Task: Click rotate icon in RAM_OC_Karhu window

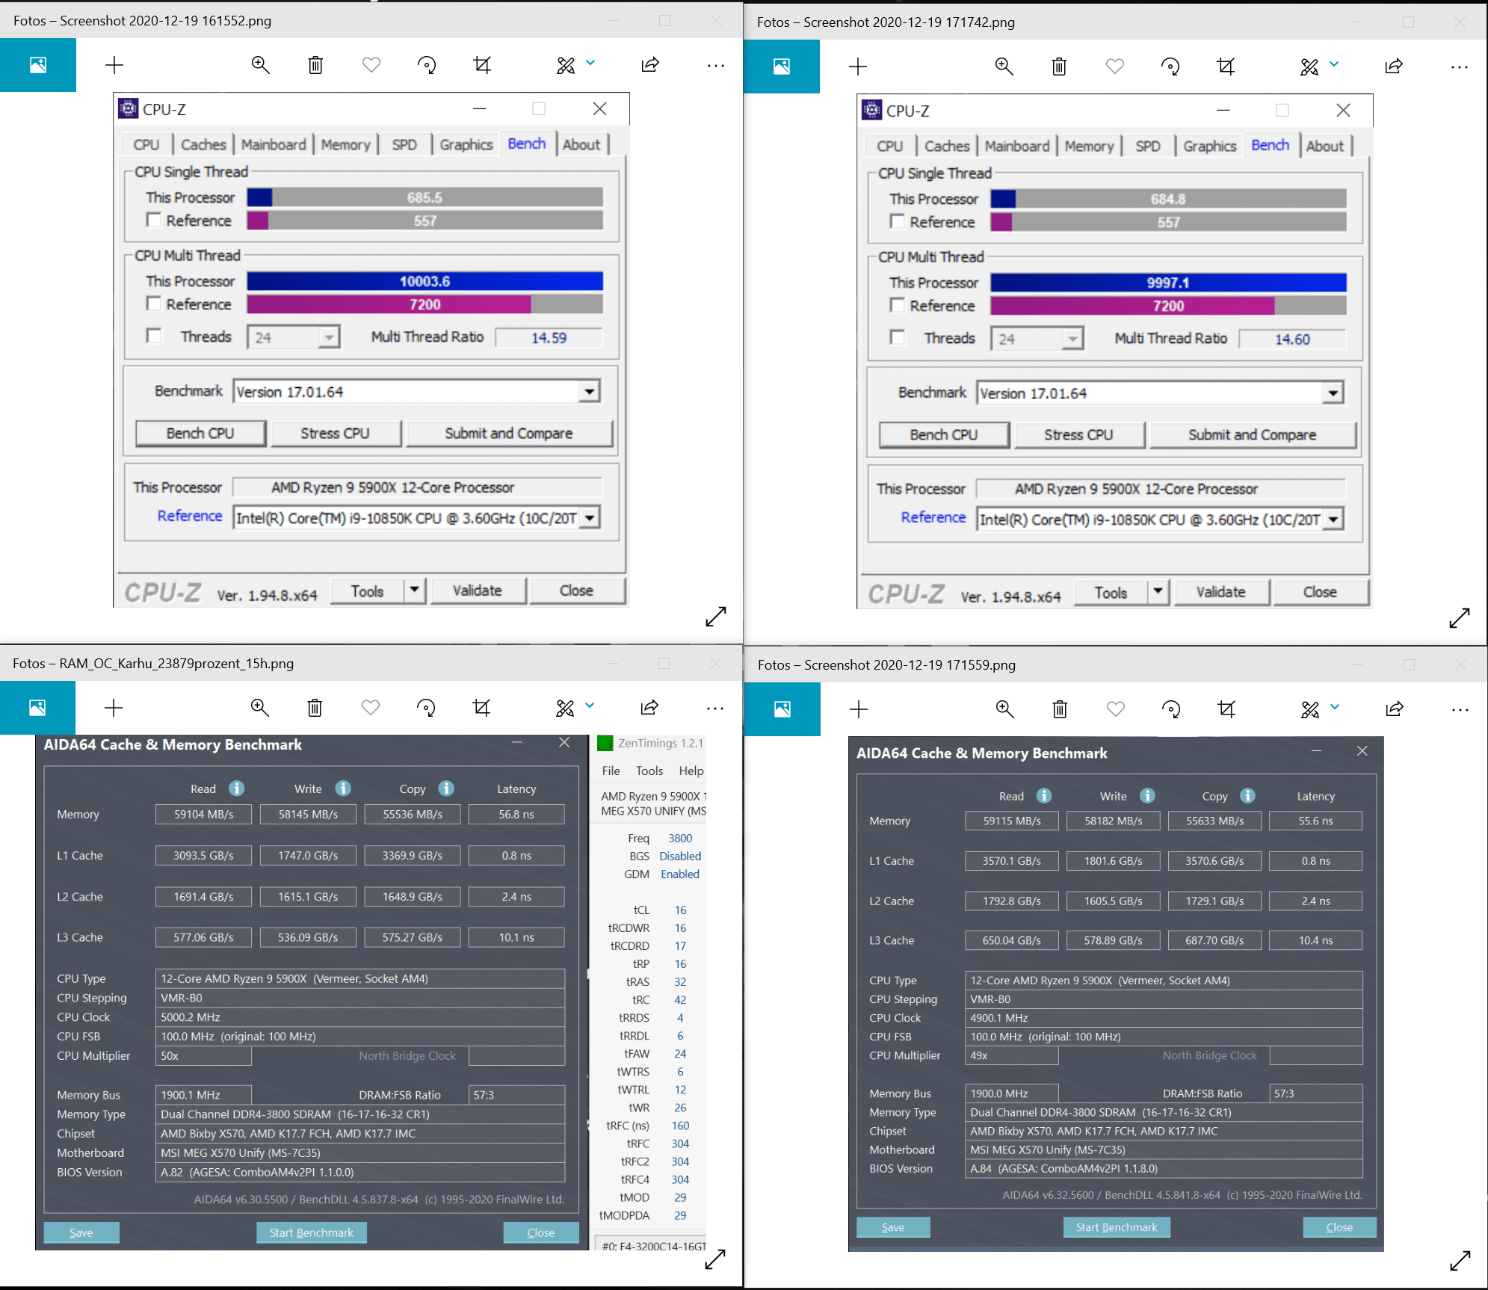Action: [426, 708]
